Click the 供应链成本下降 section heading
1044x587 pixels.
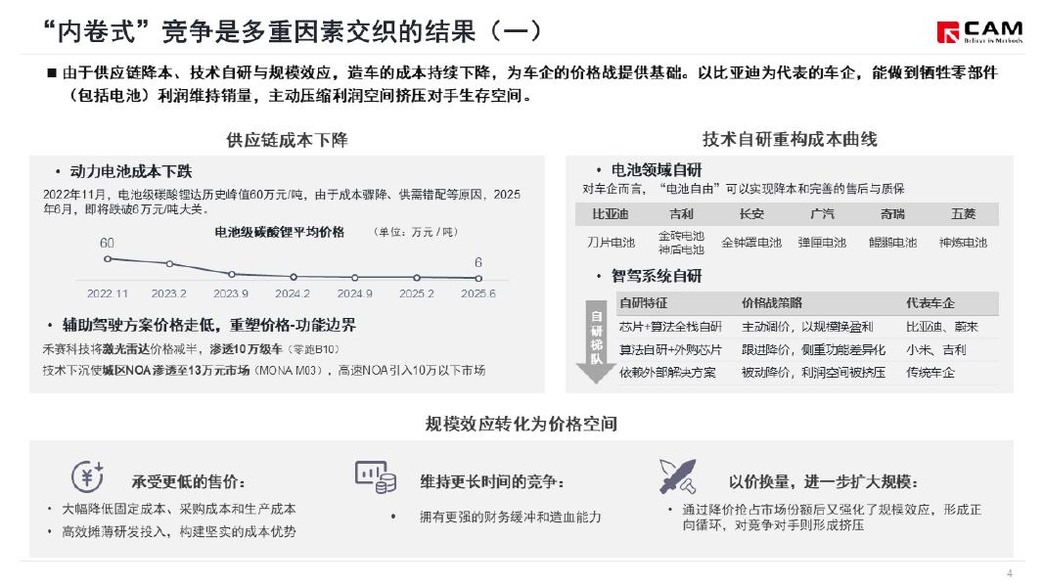tap(287, 140)
